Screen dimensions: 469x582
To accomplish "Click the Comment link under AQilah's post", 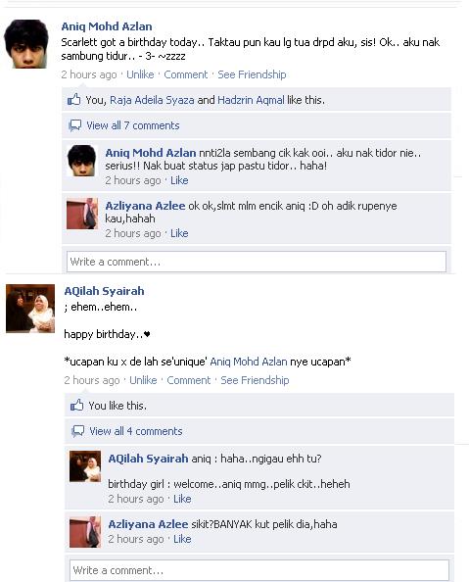I will pos(189,380).
